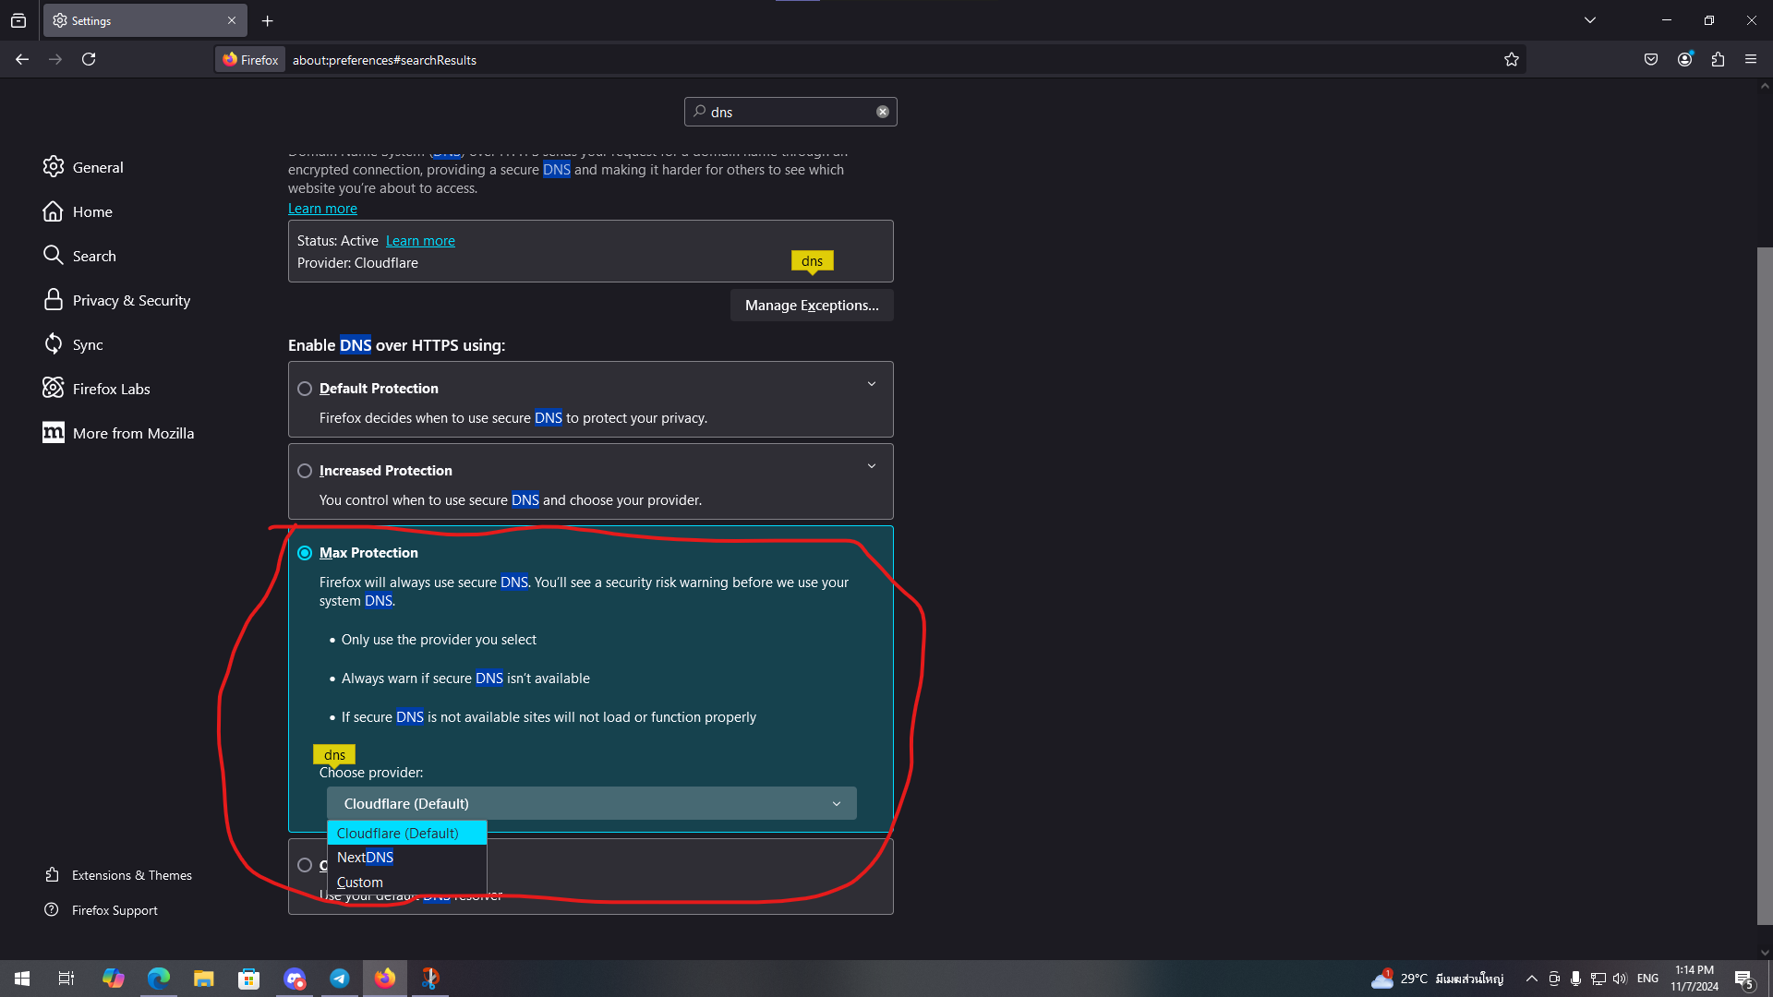Open the application hamburger menu

(x=1751, y=59)
